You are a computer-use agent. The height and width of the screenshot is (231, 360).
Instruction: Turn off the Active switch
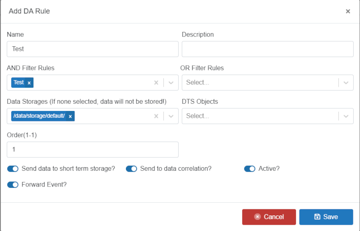(250, 169)
